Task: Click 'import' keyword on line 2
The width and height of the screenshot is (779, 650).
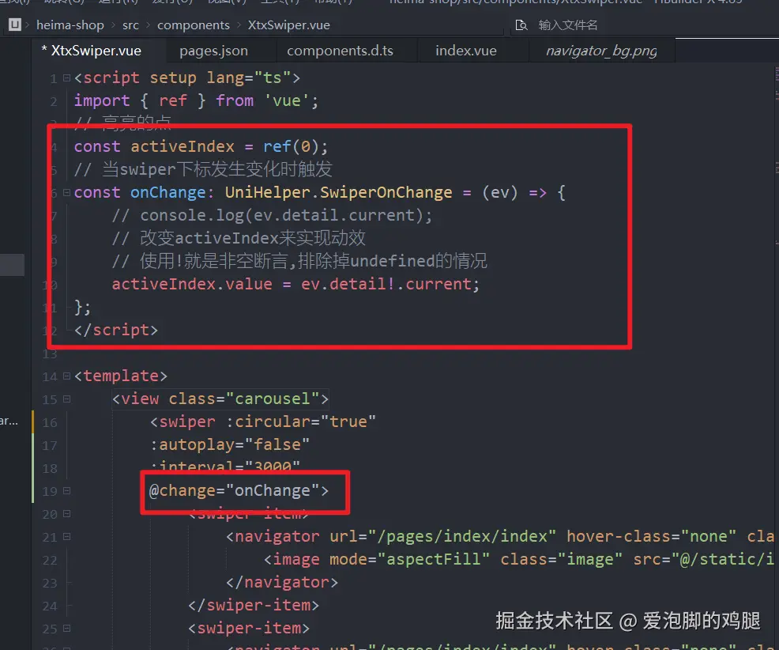Action: (x=102, y=101)
